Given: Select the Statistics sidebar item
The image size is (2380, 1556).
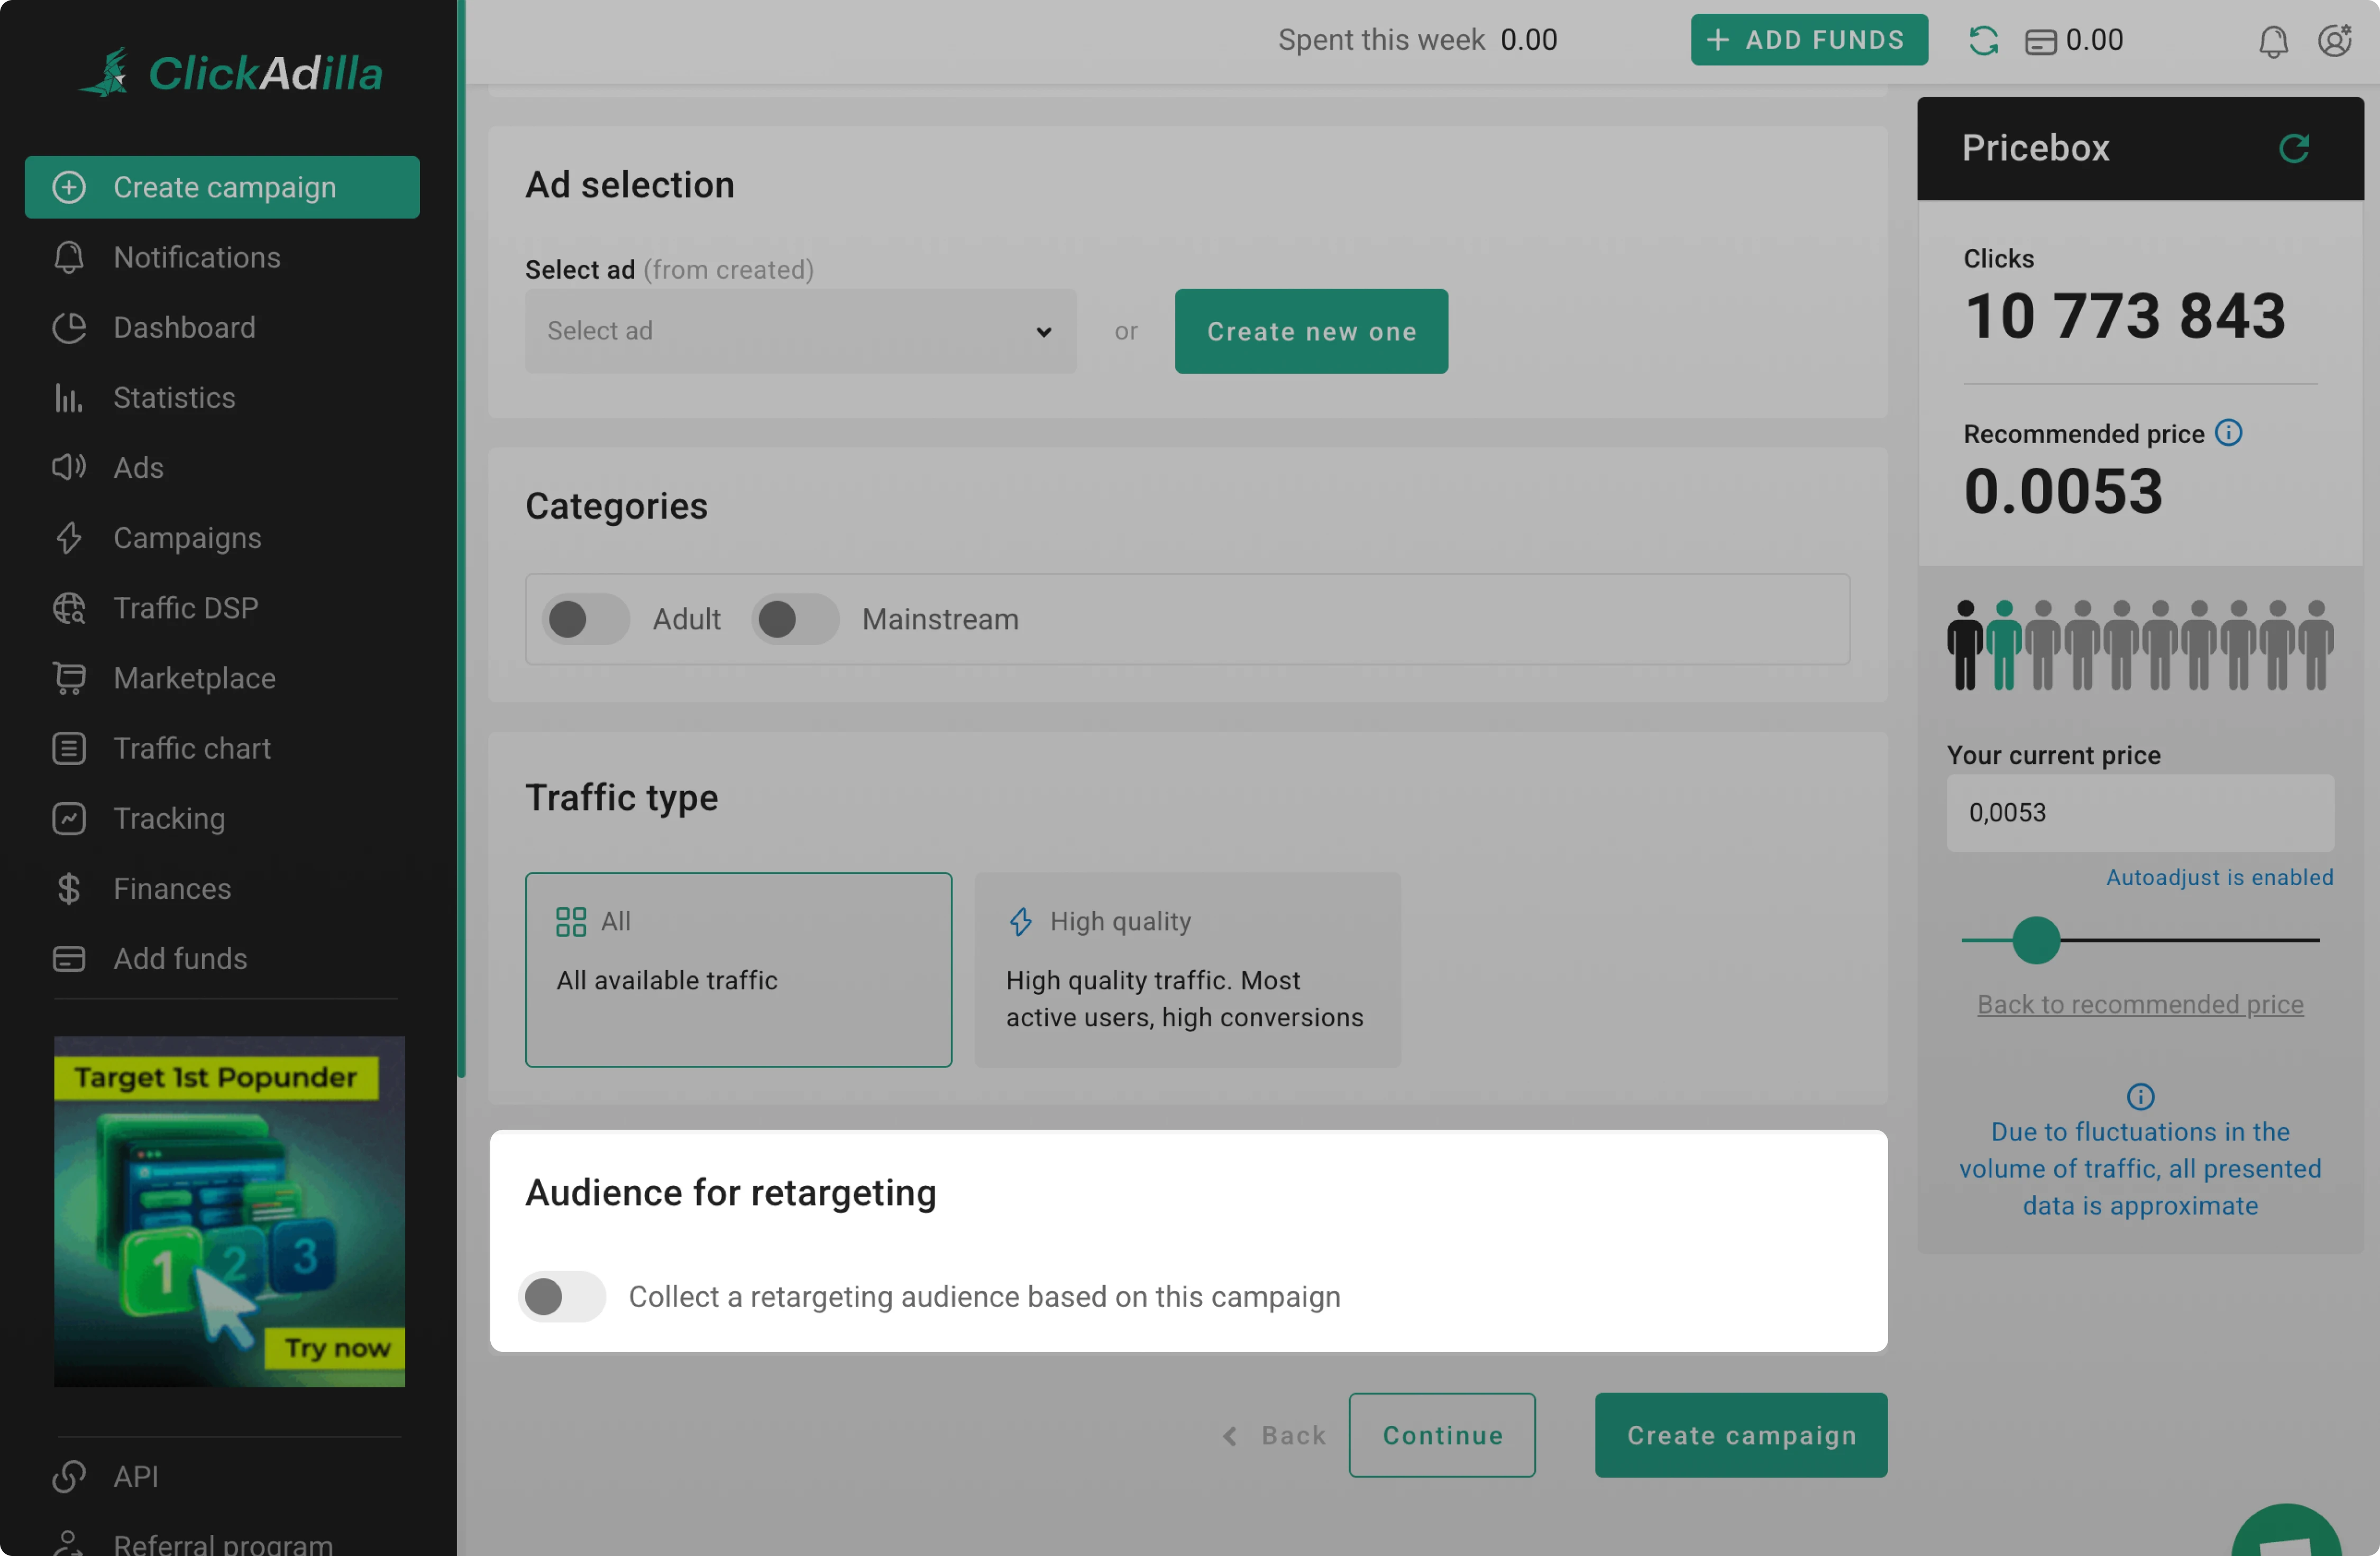Looking at the screenshot, I should pyautogui.click(x=175, y=397).
